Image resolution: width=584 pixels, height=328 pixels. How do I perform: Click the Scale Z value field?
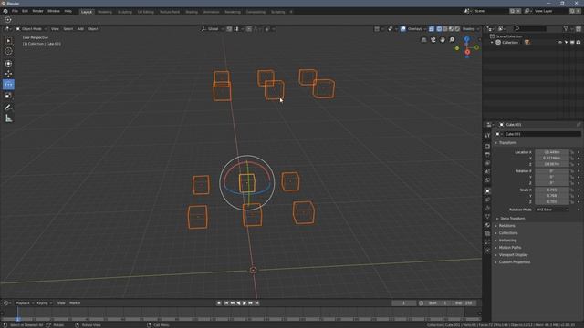pos(552,202)
